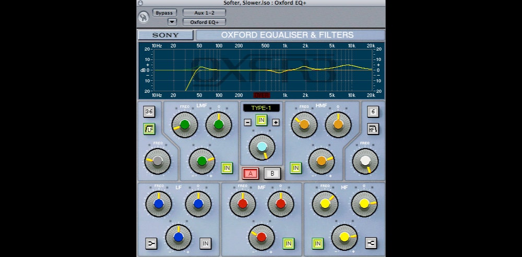
Task: Toggle the LF high-pass filter icon
Action: [x=149, y=130]
